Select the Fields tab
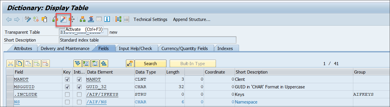The height and width of the screenshot is (107, 390). [103, 49]
